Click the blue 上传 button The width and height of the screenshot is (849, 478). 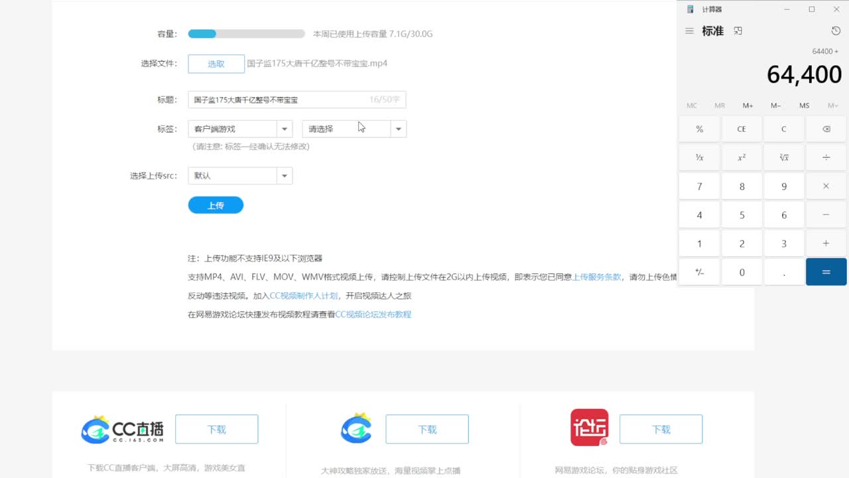click(x=216, y=205)
